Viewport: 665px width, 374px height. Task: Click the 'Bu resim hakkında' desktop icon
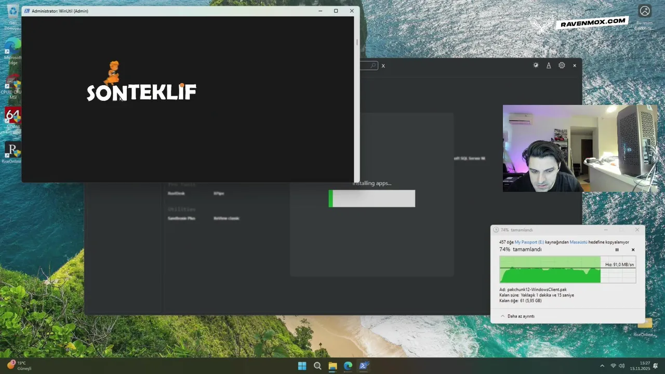645,17
